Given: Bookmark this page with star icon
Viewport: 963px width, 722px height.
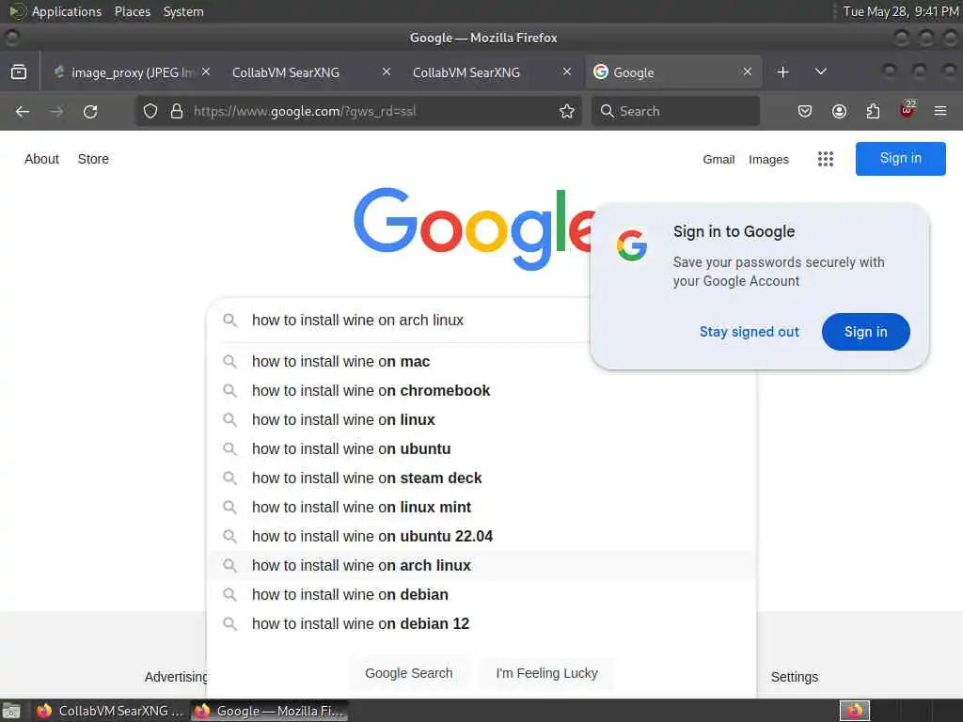Looking at the screenshot, I should coord(567,111).
